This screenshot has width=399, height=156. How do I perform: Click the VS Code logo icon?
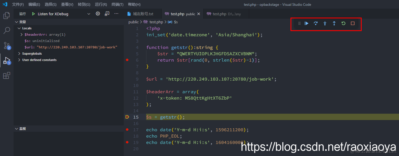(5, 4)
